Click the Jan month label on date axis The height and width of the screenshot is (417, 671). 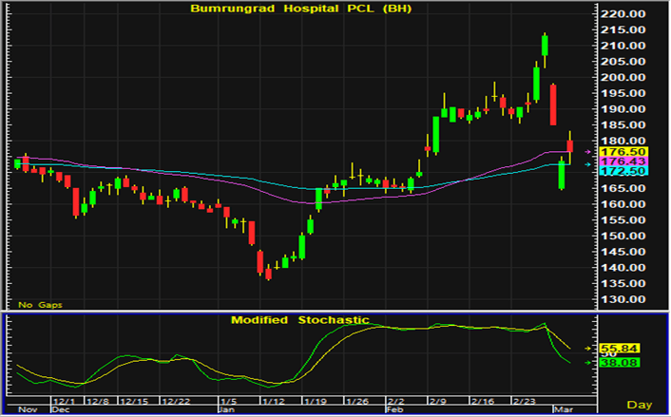click(227, 408)
